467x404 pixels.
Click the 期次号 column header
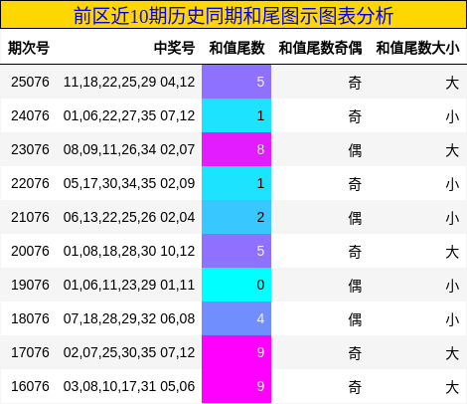(x=29, y=48)
